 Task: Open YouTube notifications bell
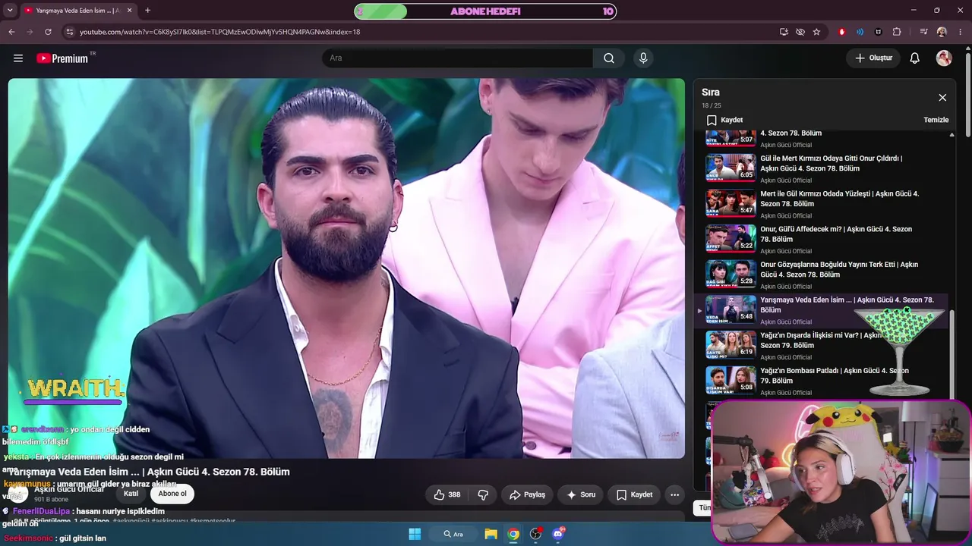pyautogui.click(x=915, y=58)
